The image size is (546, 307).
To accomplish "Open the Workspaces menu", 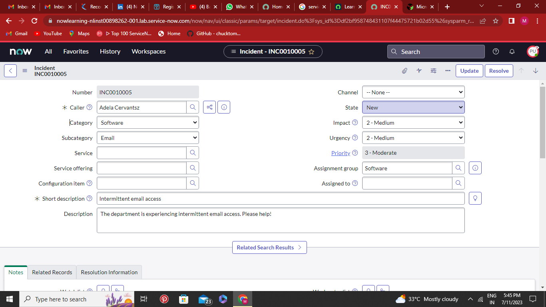I will click(x=148, y=51).
